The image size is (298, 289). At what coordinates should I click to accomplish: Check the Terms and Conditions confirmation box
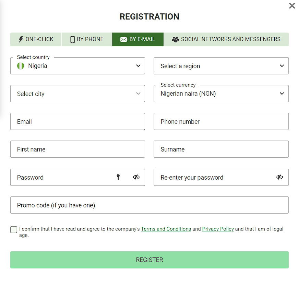pyautogui.click(x=13, y=230)
